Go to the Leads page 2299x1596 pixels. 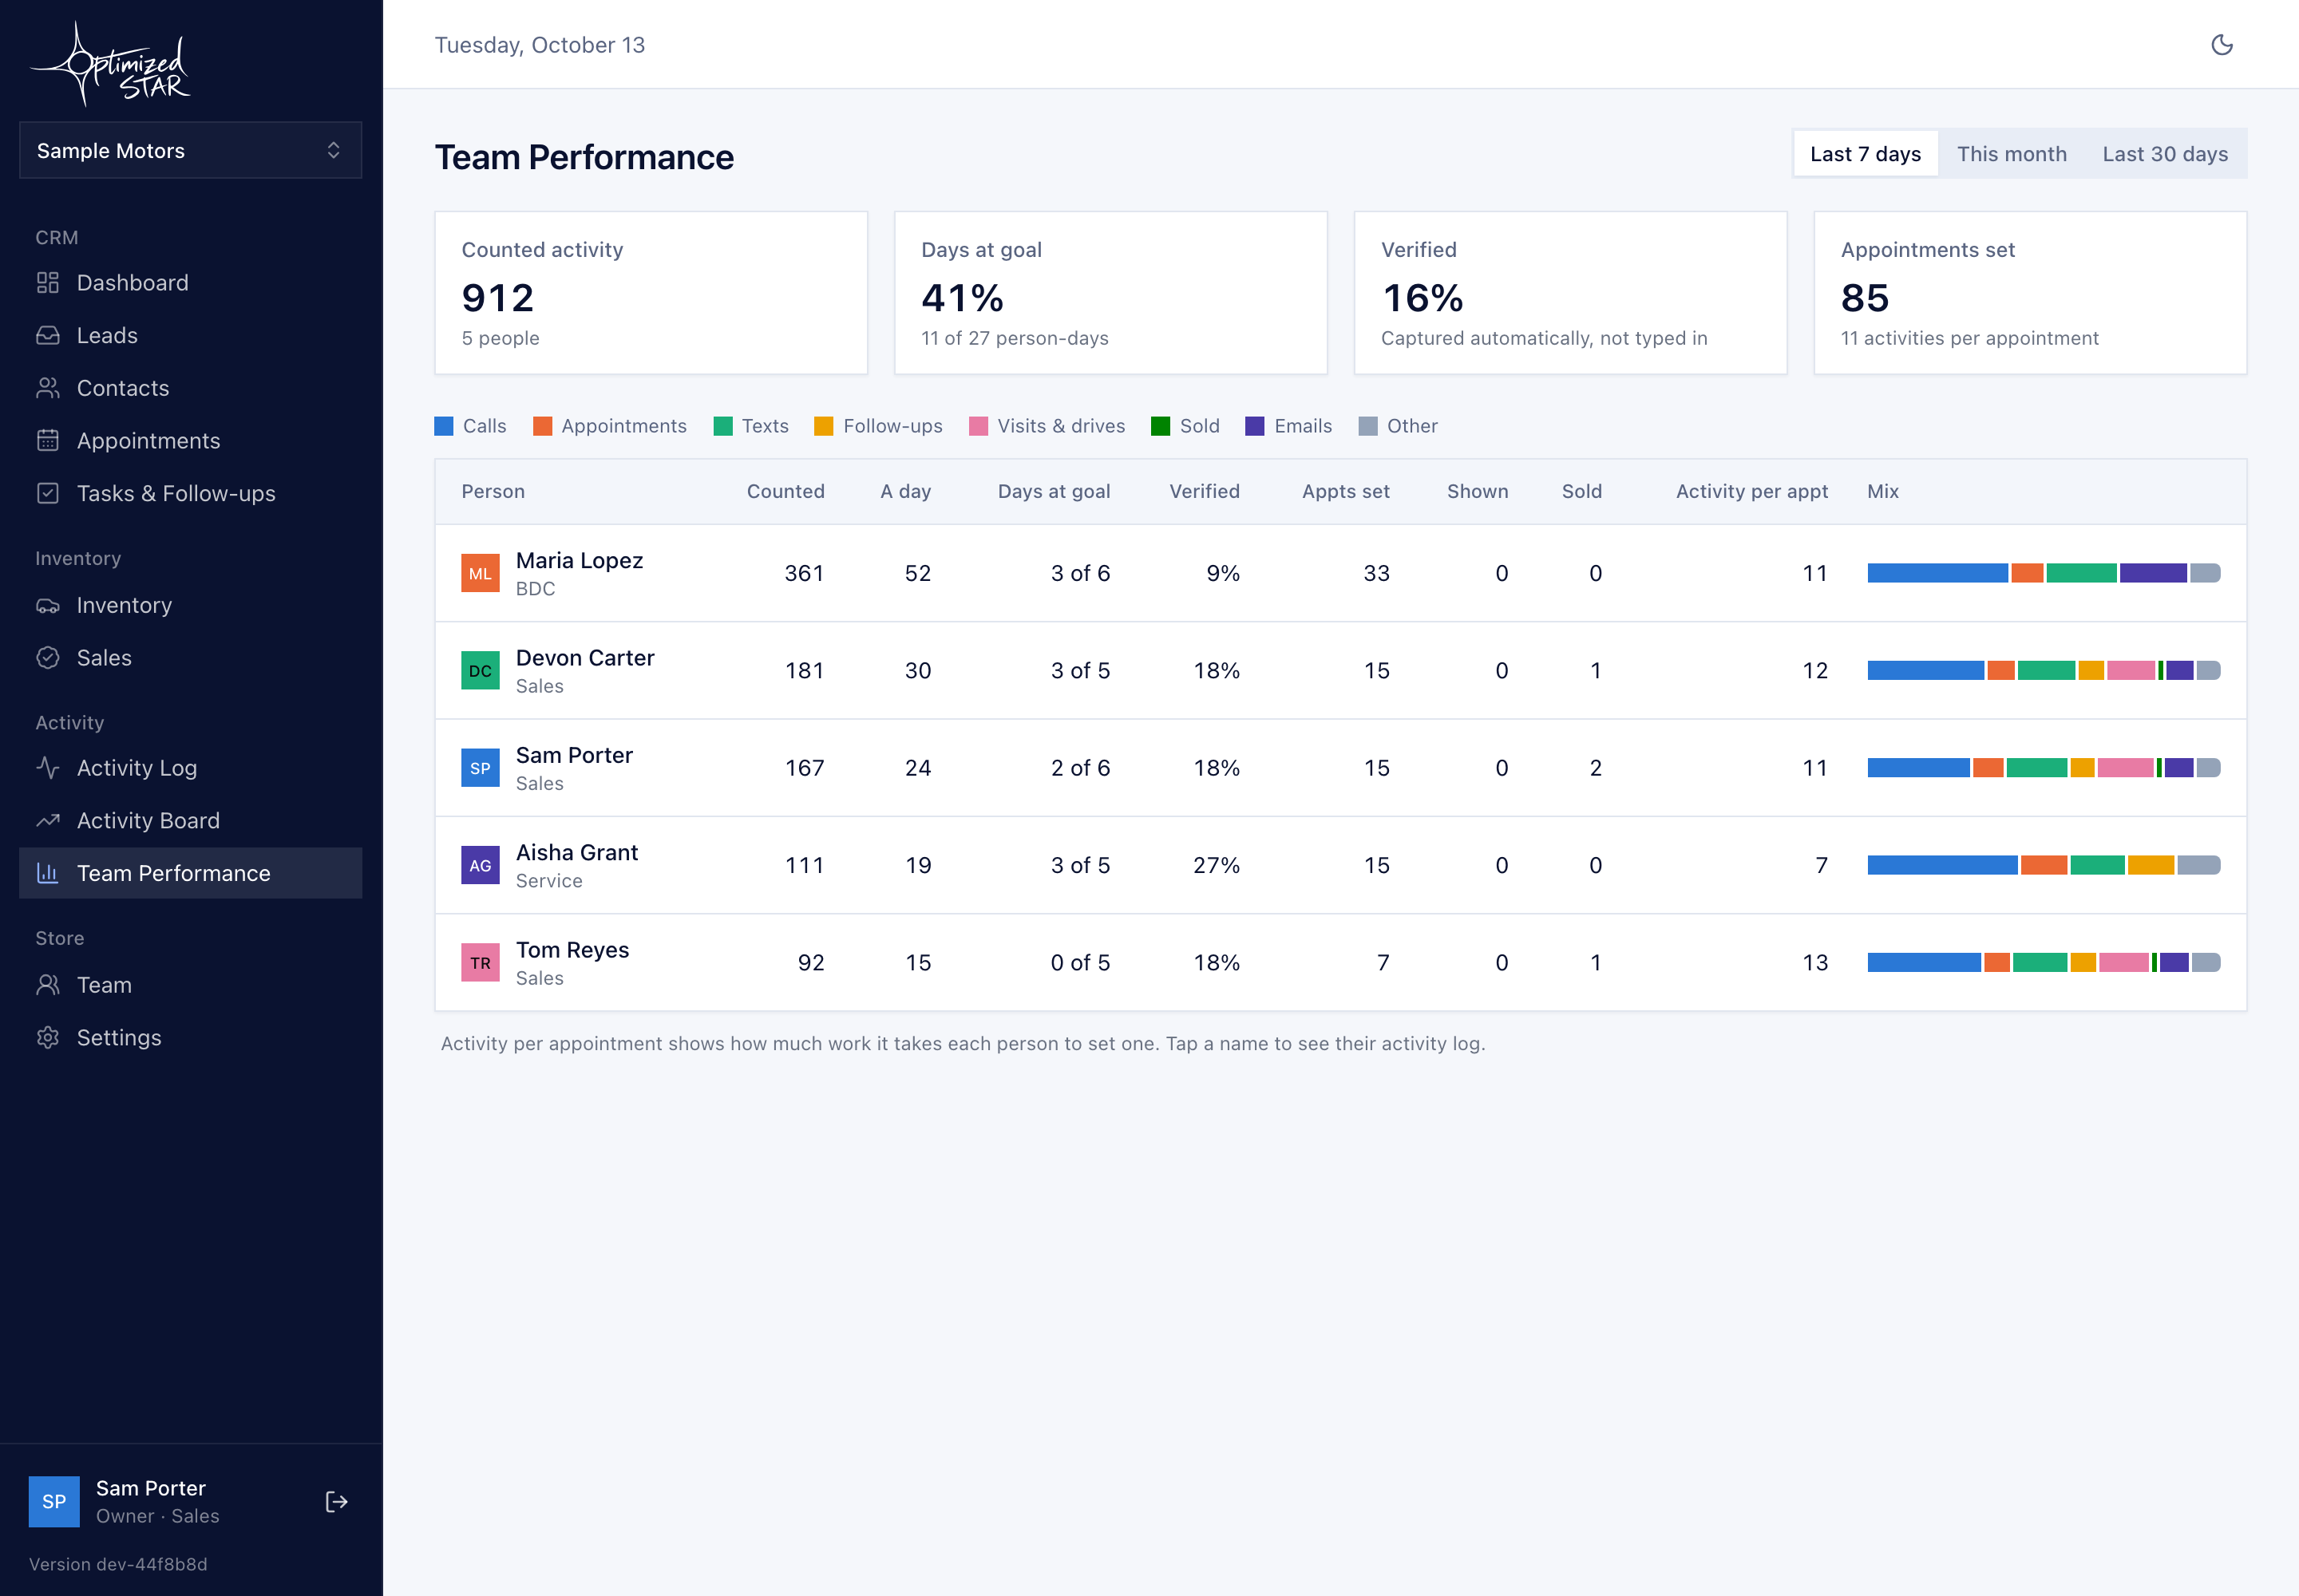click(190, 336)
